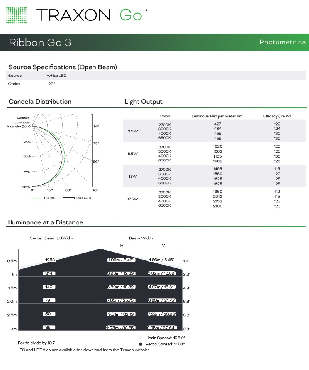Select the 17.5W row label

tap(133, 199)
